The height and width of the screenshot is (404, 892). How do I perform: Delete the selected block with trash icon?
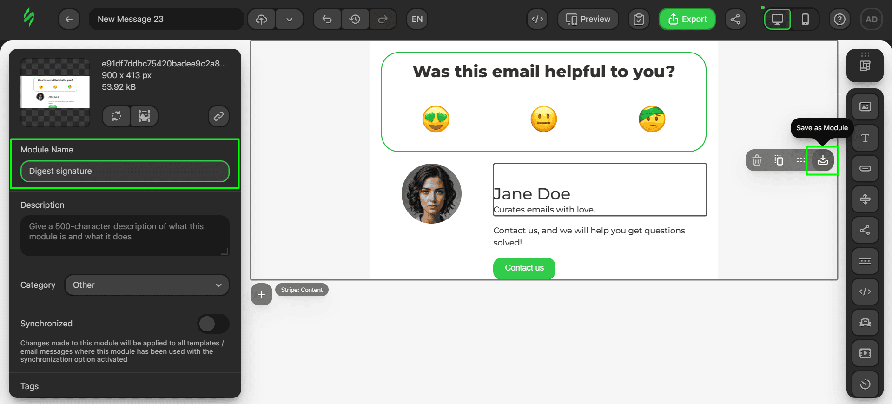coord(757,160)
